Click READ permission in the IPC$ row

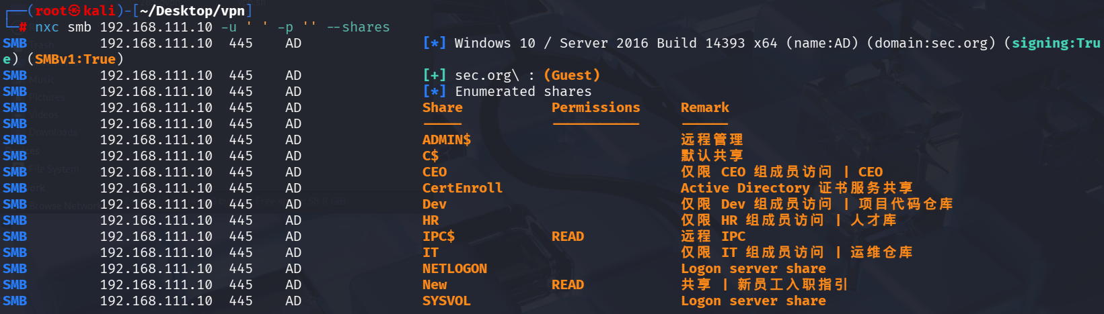click(567, 236)
